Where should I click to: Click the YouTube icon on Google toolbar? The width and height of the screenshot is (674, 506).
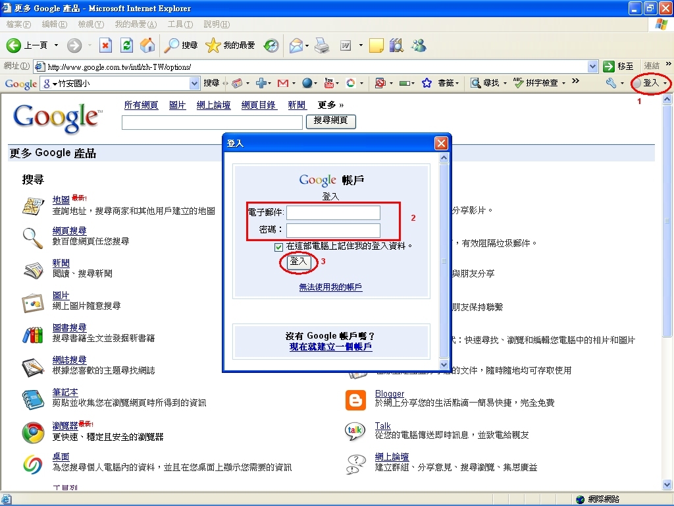[329, 83]
